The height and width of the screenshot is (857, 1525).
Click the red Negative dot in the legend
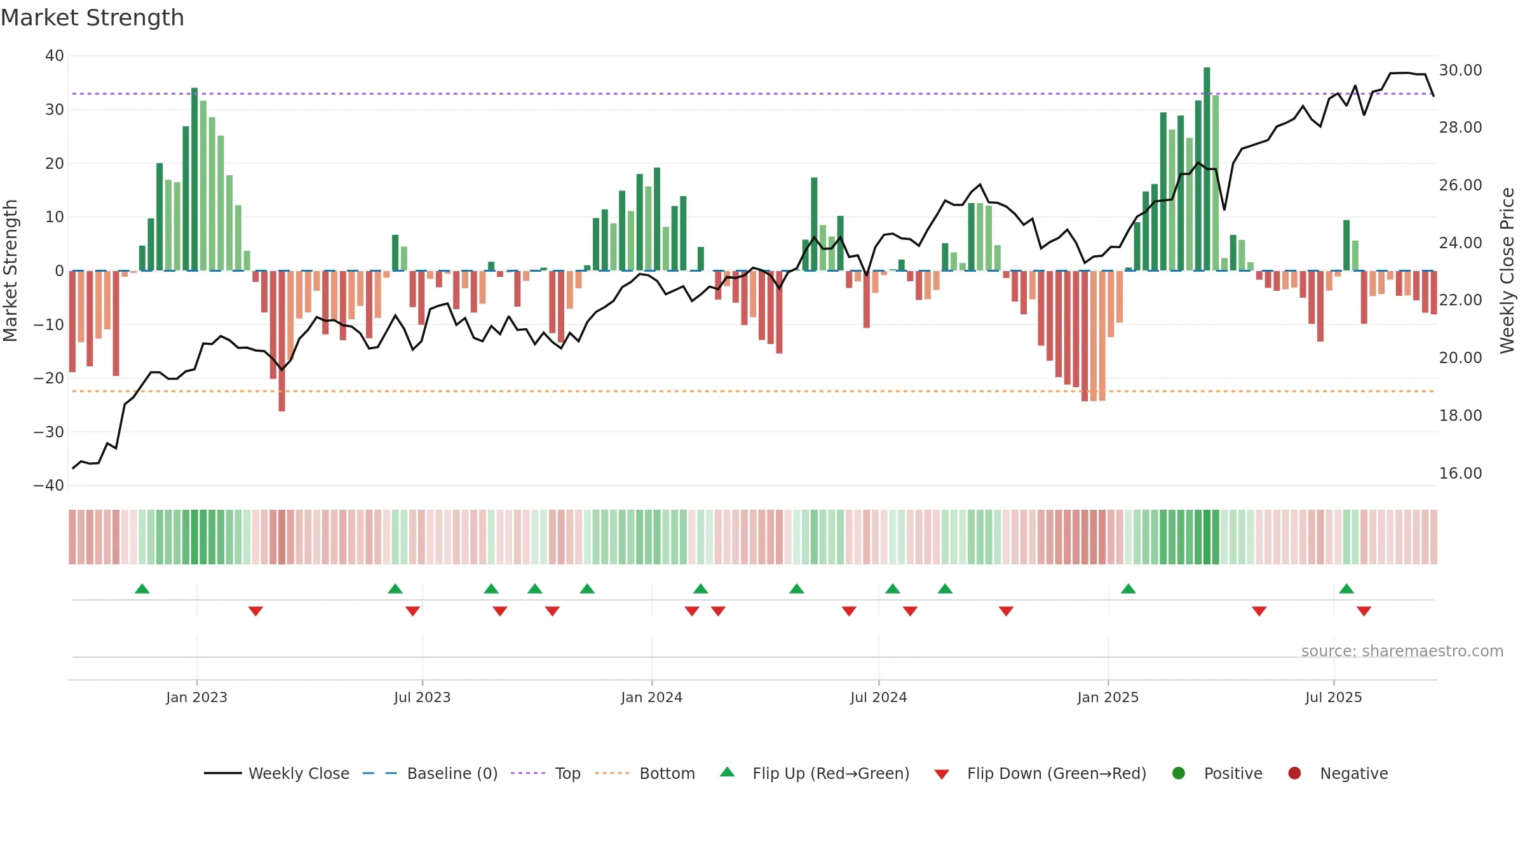(x=1294, y=773)
